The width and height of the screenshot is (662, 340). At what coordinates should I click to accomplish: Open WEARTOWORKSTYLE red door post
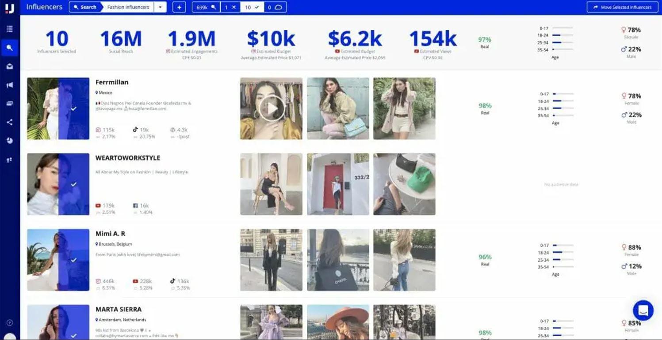point(338,184)
